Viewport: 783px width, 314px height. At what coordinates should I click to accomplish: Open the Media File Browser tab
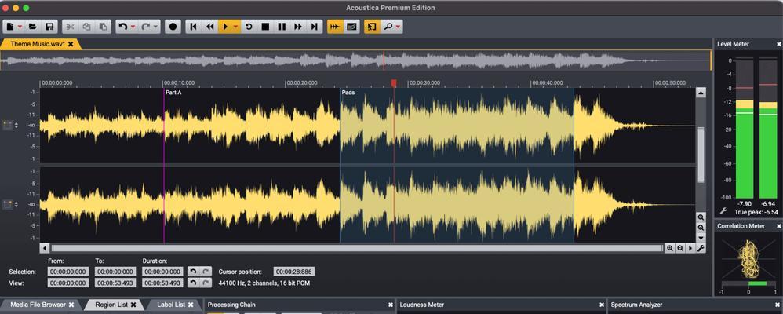(38, 305)
